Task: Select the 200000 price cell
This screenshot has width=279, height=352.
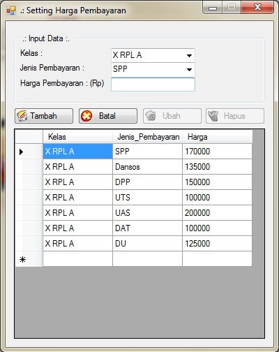Action: [218, 213]
